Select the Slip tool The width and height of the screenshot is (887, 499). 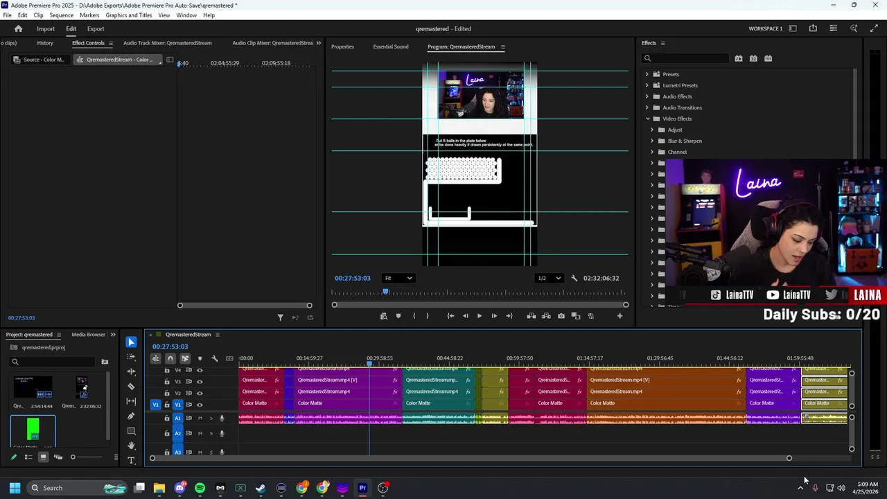tap(131, 401)
